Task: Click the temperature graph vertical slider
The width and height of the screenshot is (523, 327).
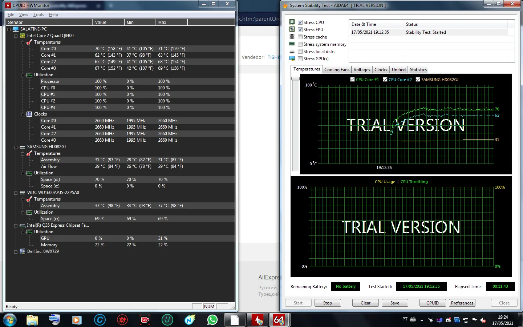Action: pos(295,78)
